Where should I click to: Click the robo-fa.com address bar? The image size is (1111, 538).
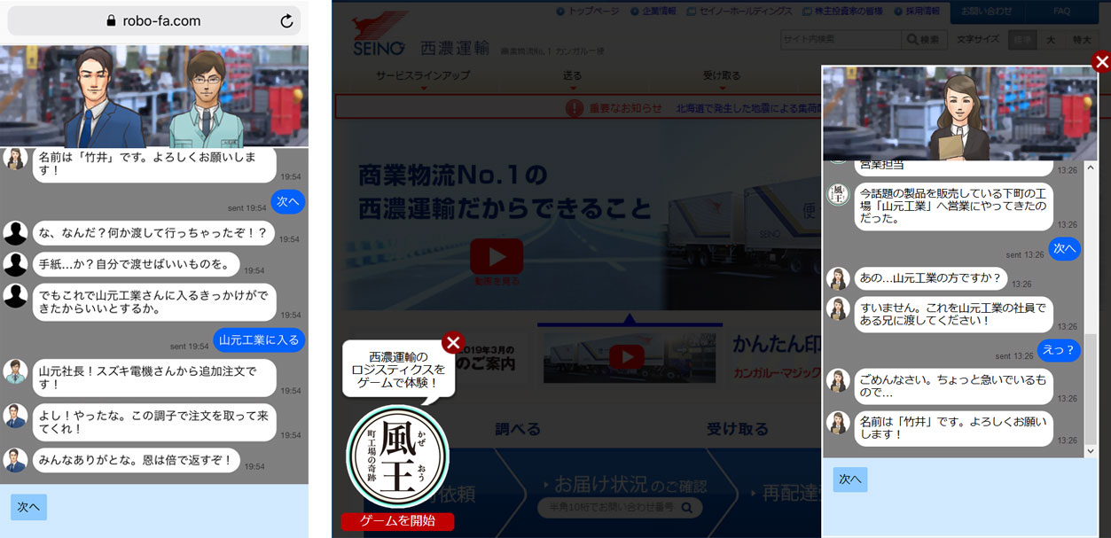[154, 20]
